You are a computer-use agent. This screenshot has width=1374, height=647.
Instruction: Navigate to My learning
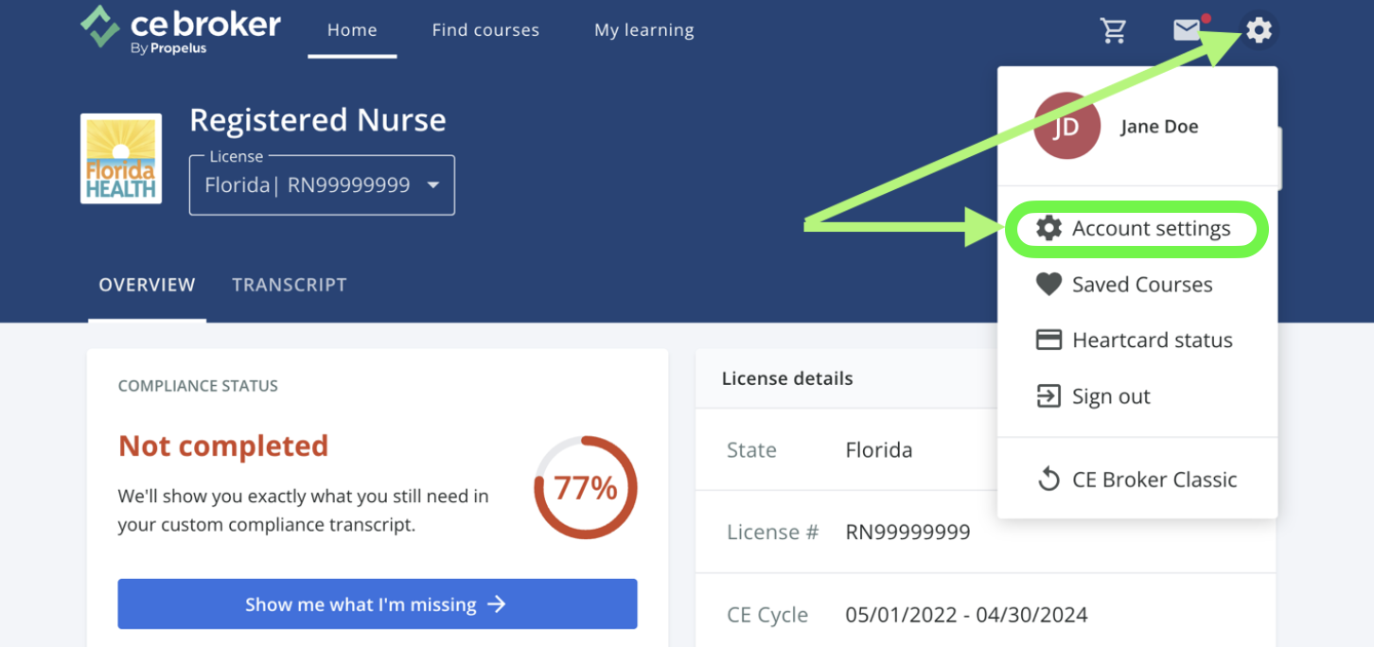click(643, 29)
